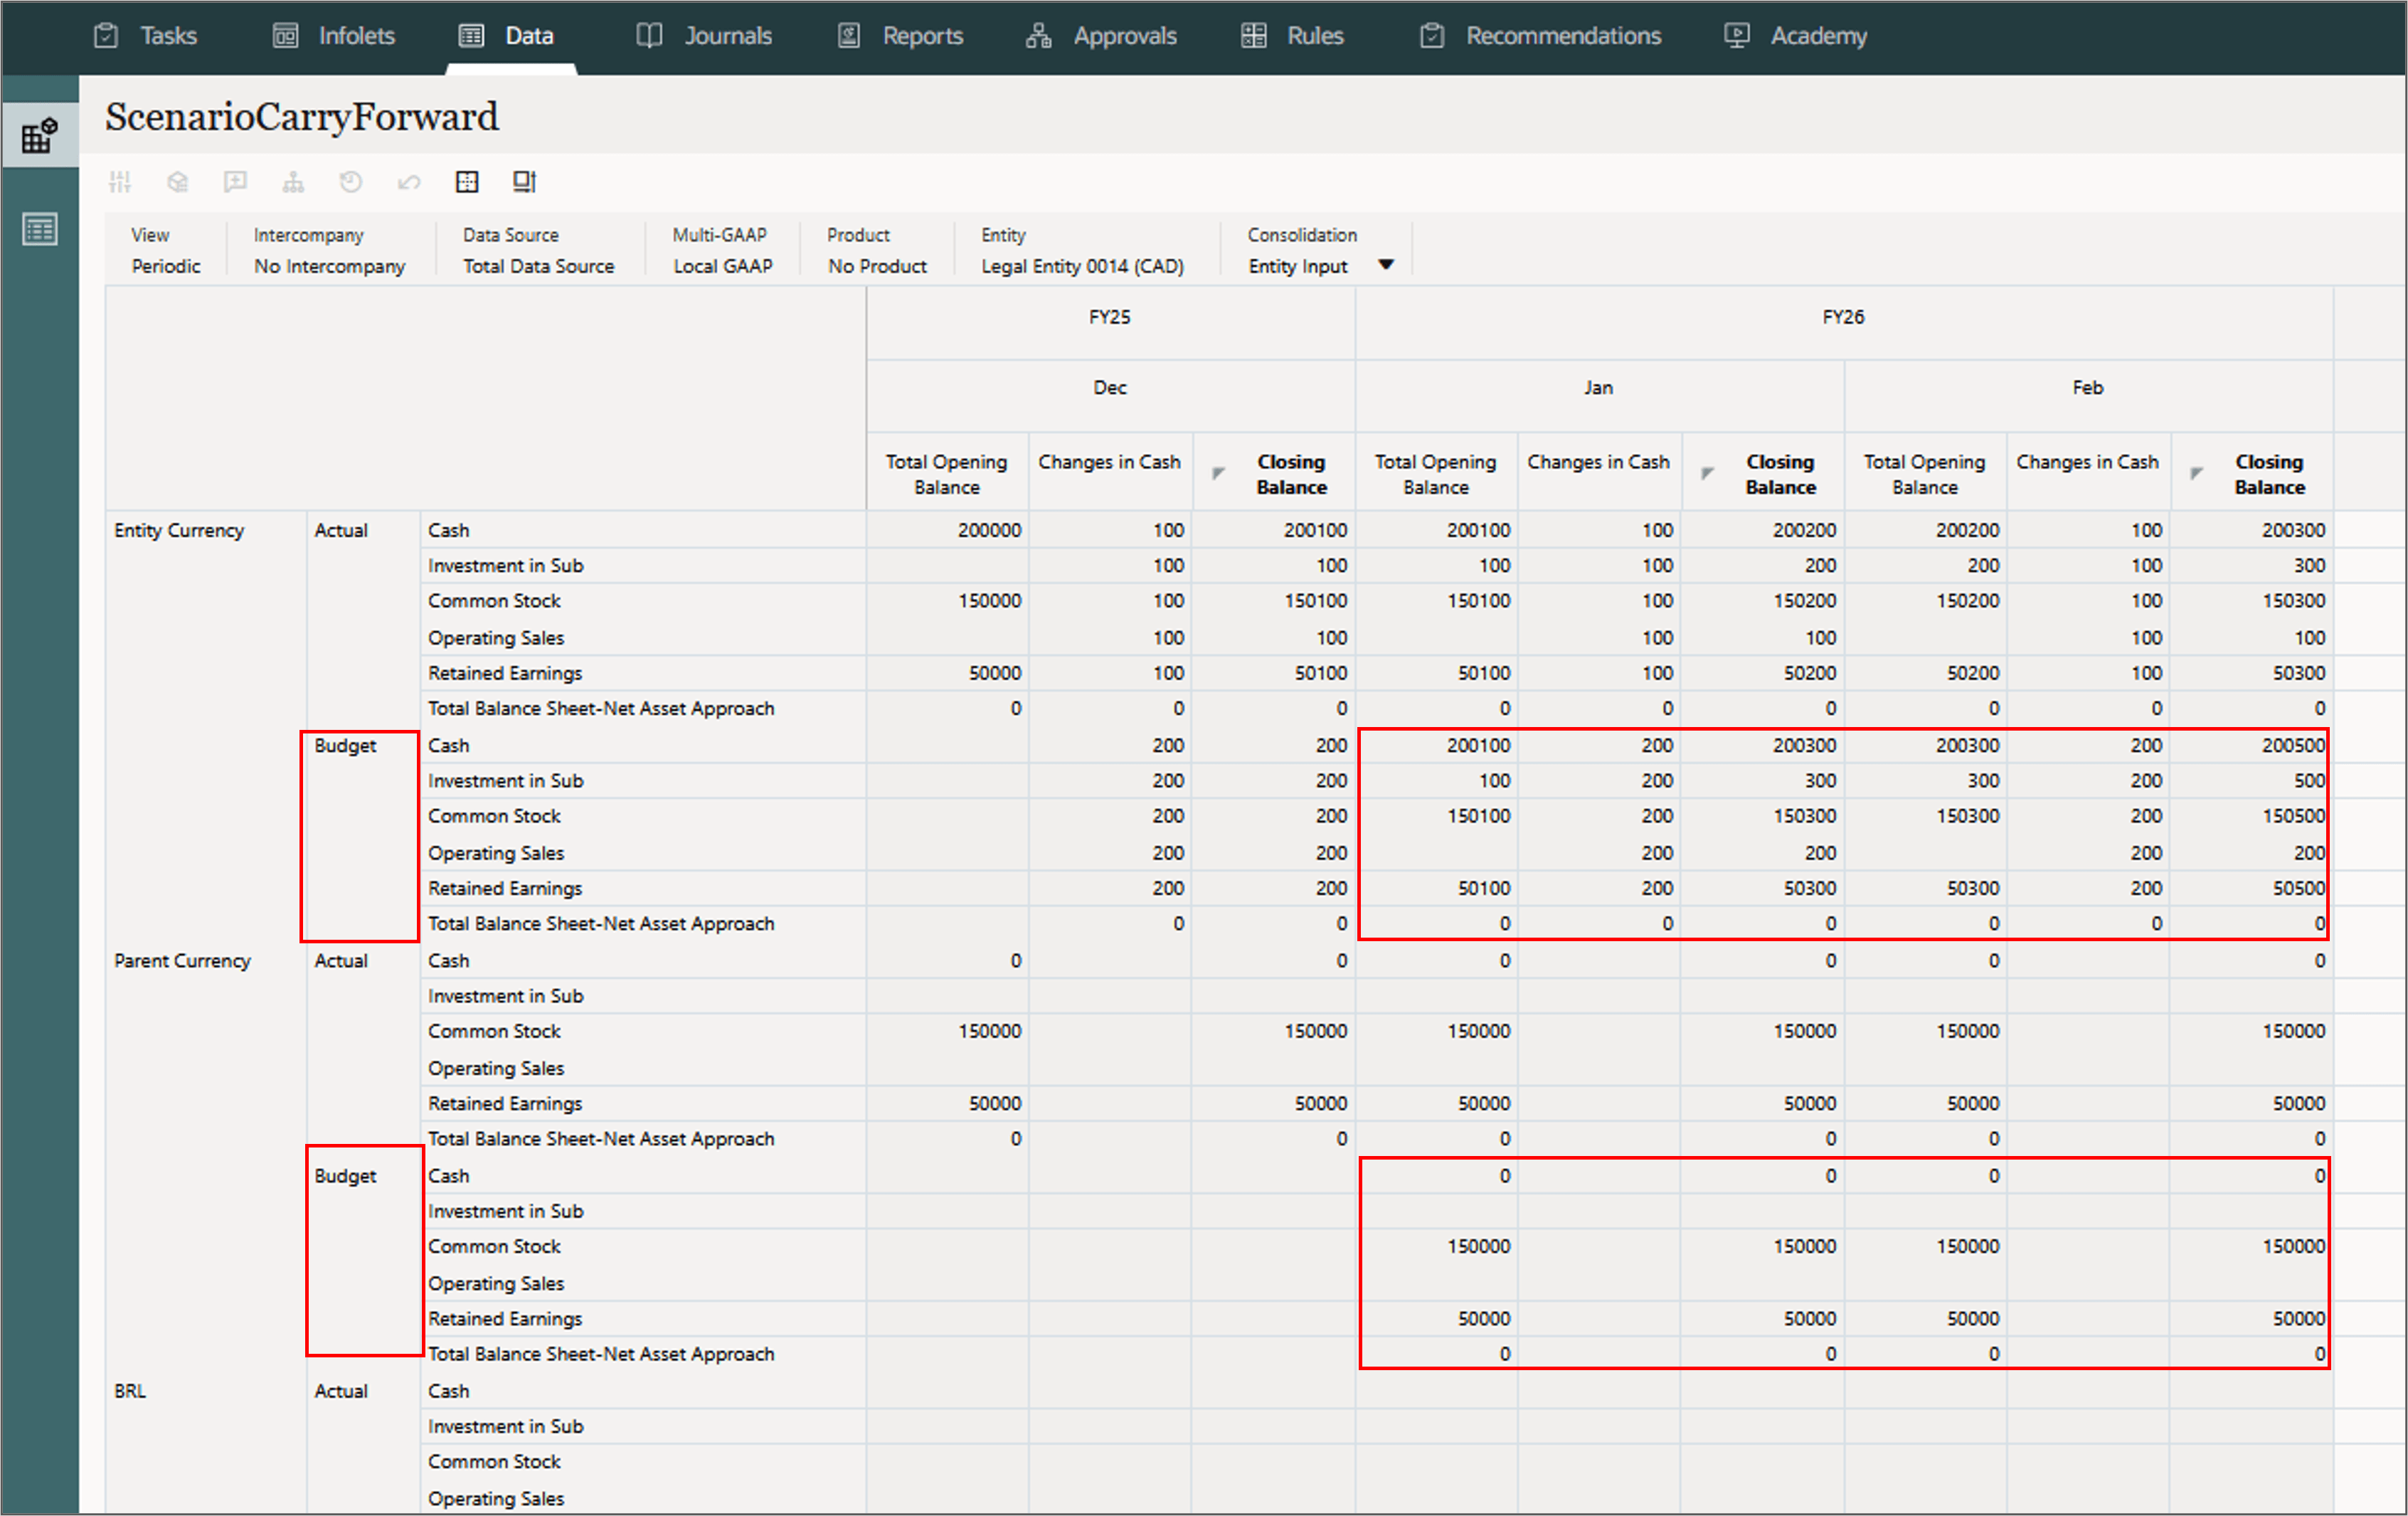Click the history clock toolbar icon
The width and height of the screenshot is (2408, 1516).
pos(350,182)
